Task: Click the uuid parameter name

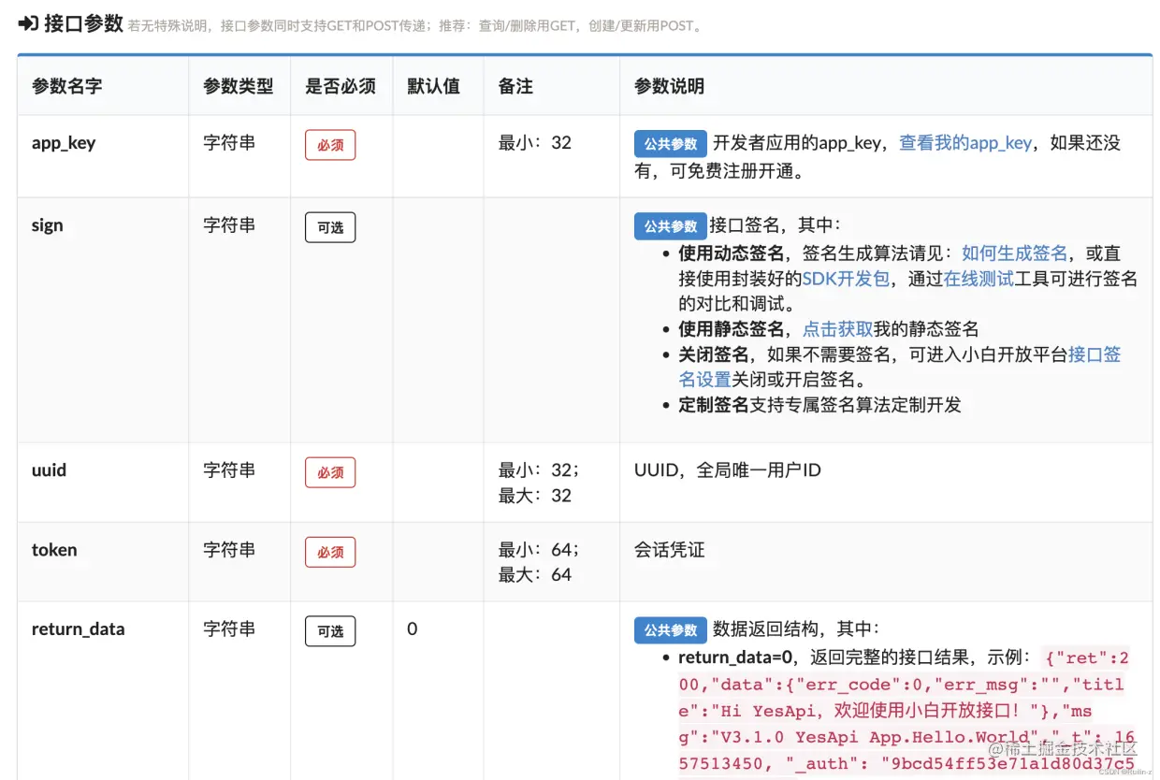Action: 49,469
